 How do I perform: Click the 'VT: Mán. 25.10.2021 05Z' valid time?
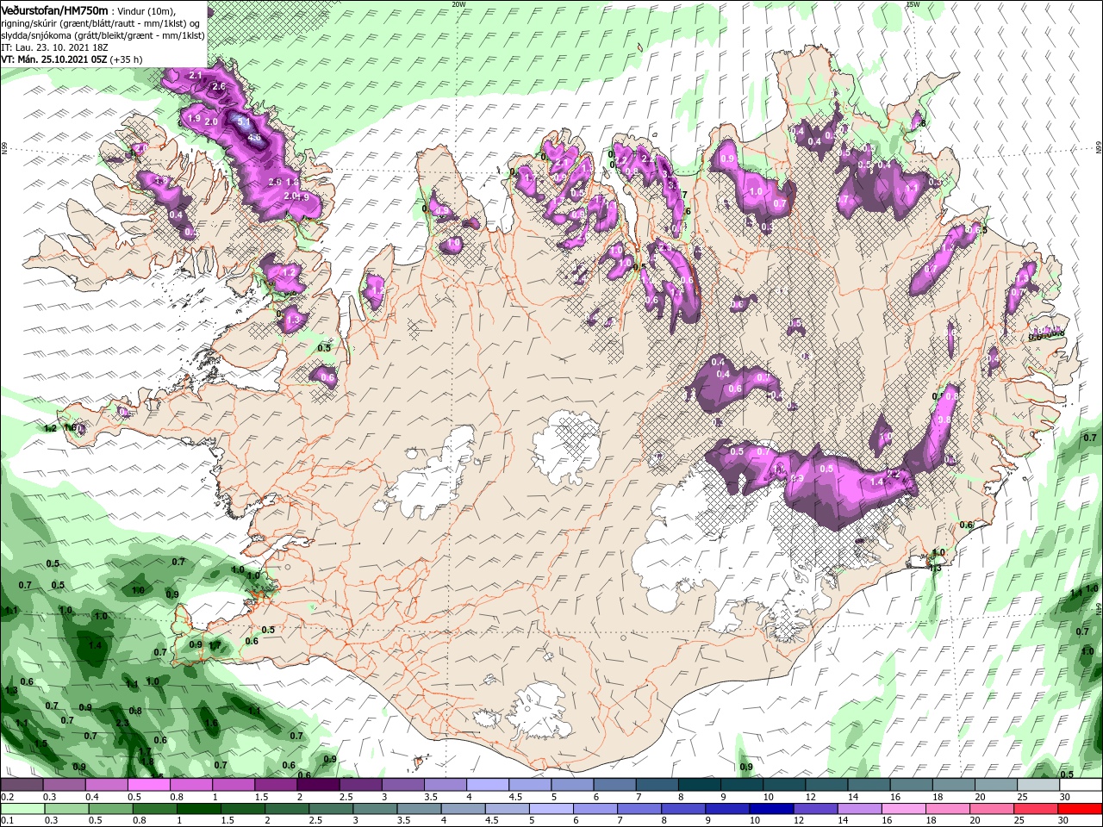53,59
